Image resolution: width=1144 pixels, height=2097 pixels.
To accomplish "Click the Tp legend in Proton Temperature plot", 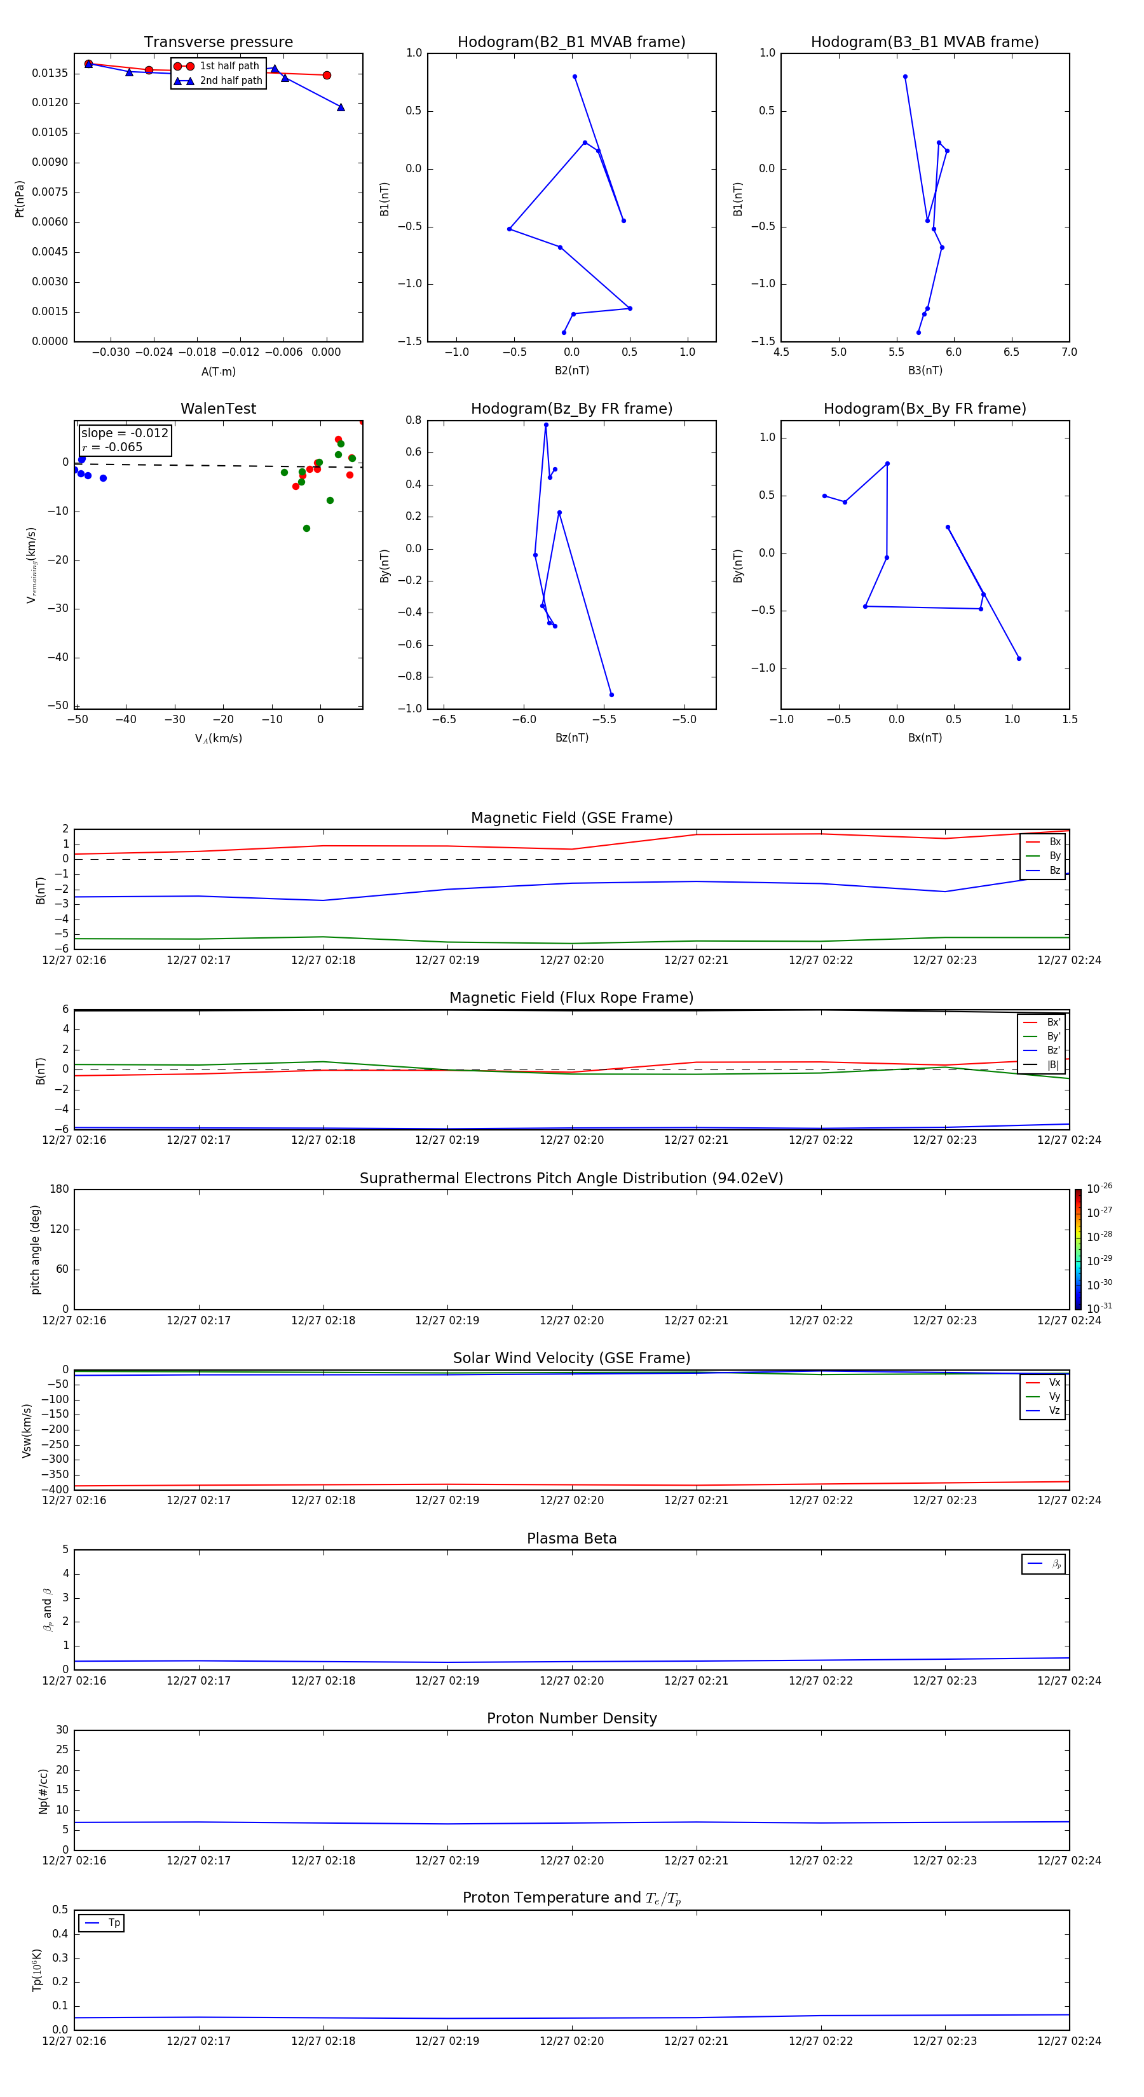I will point(102,1924).
